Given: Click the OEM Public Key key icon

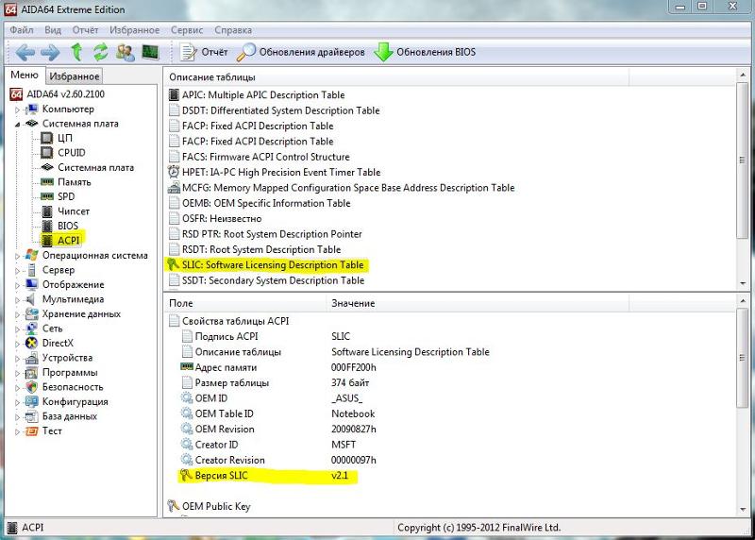Looking at the screenshot, I should pyautogui.click(x=174, y=506).
